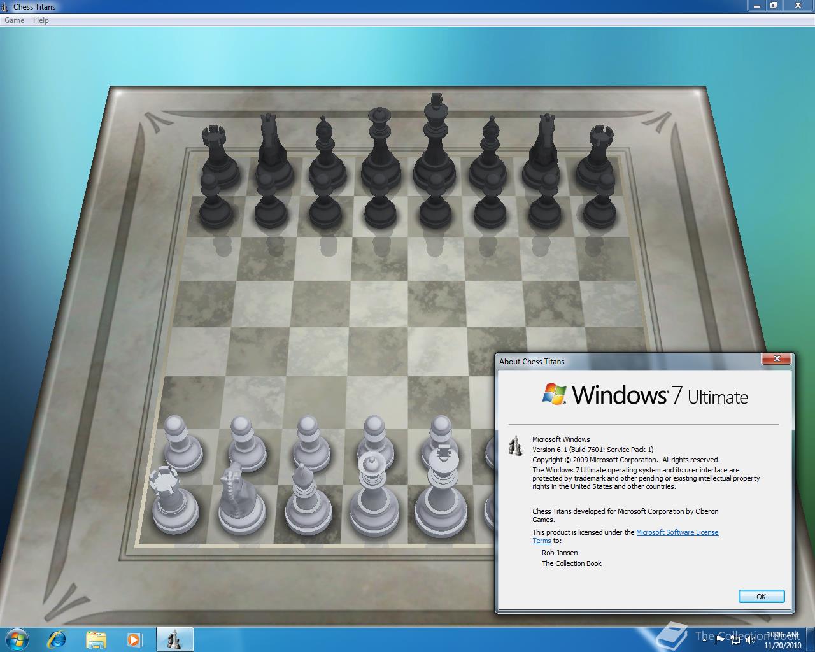Click Chess Titans icon in About dialog
The width and height of the screenshot is (815, 652).
(x=515, y=446)
